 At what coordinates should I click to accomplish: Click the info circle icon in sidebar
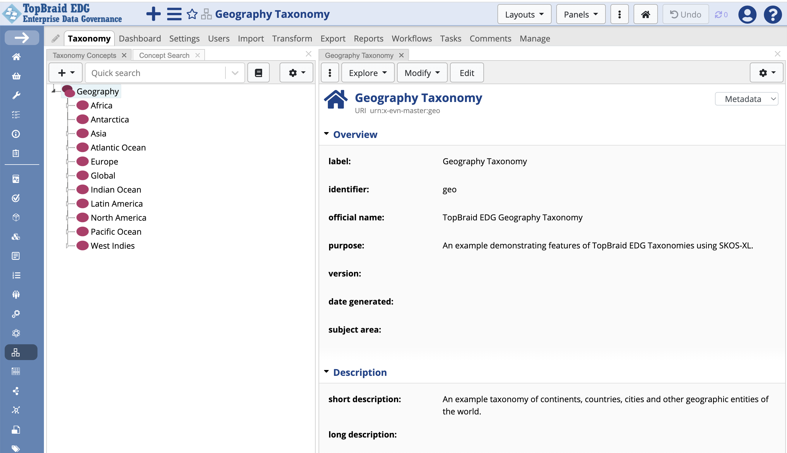point(16,134)
